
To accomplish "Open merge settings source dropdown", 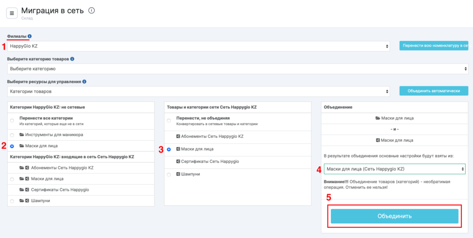I will pyautogui.click(x=394, y=169).
